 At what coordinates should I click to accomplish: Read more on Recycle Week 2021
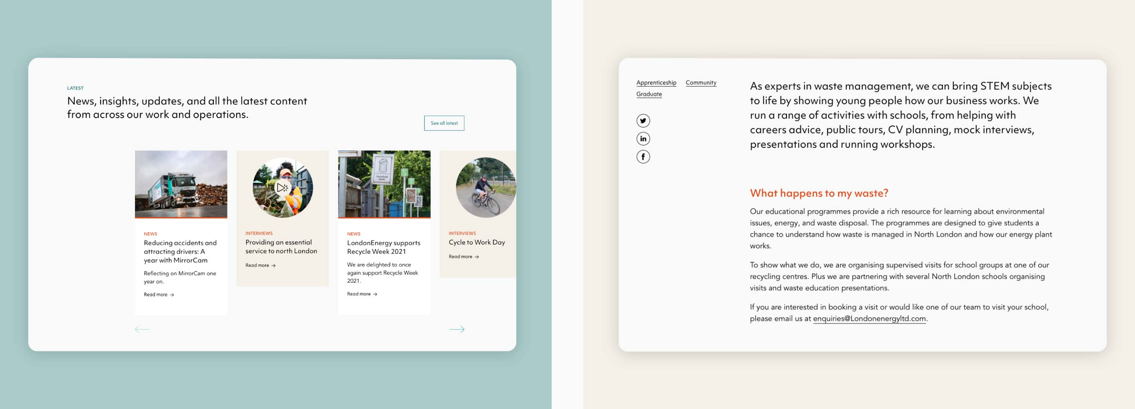(362, 294)
